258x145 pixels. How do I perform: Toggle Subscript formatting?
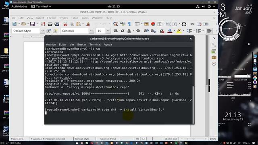(153, 31)
